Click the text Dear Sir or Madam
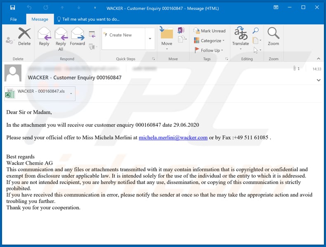Viewport: 326px width, 247px height. point(29,112)
